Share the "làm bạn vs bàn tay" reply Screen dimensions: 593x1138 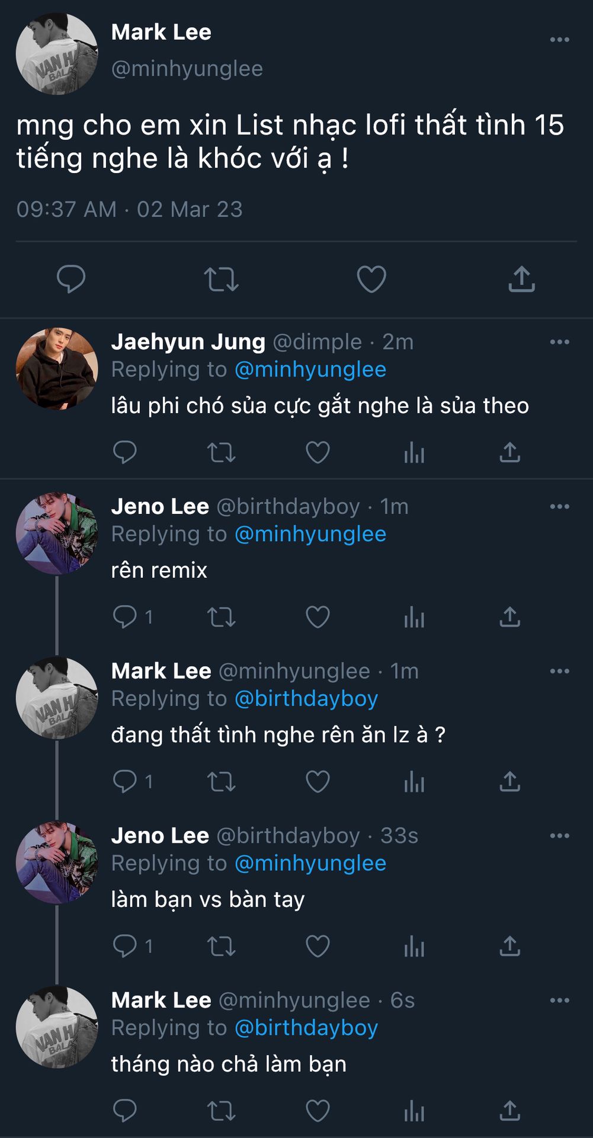pyautogui.click(x=509, y=947)
